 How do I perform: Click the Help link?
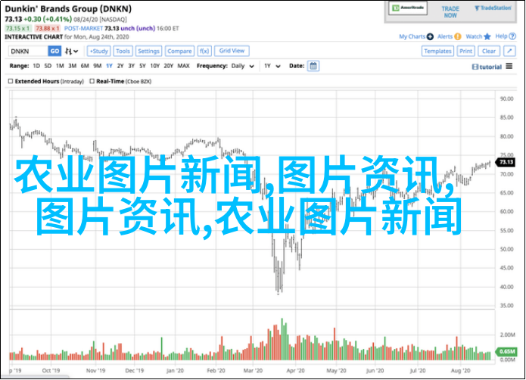(501, 36)
